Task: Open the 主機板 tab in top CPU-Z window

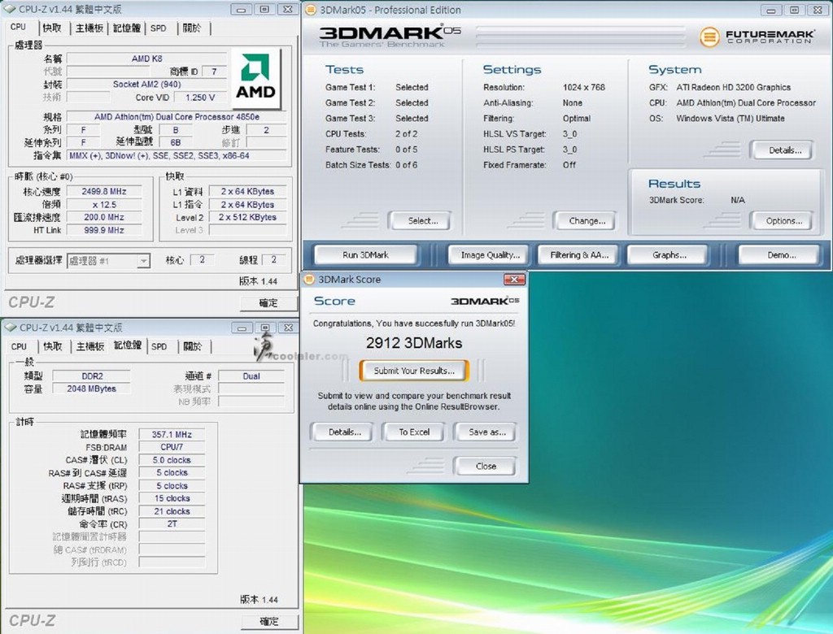Action: coord(89,28)
